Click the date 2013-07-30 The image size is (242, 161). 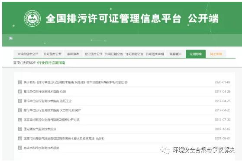coord(223,120)
